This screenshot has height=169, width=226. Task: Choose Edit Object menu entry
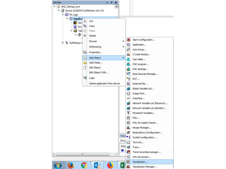tap(104, 68)
